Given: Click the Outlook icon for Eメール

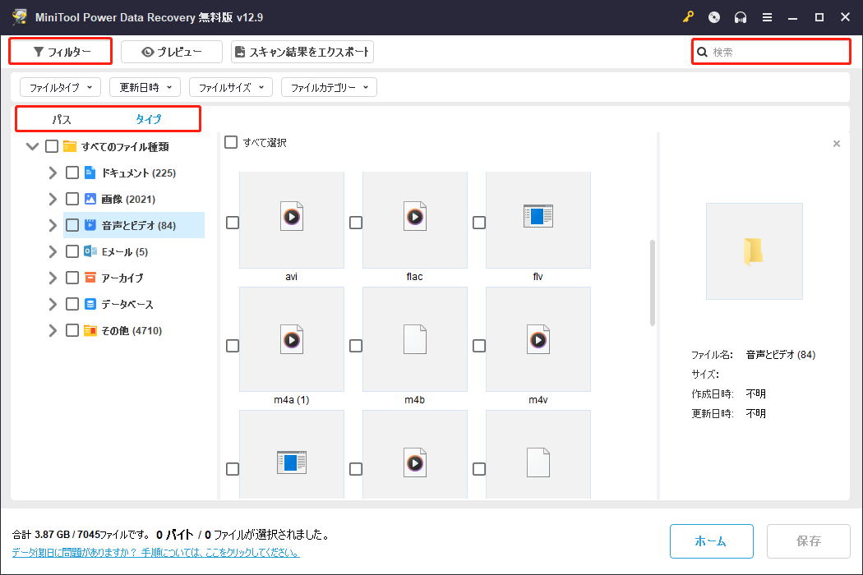Looking at the screenshot, I should tap(90, 251).
